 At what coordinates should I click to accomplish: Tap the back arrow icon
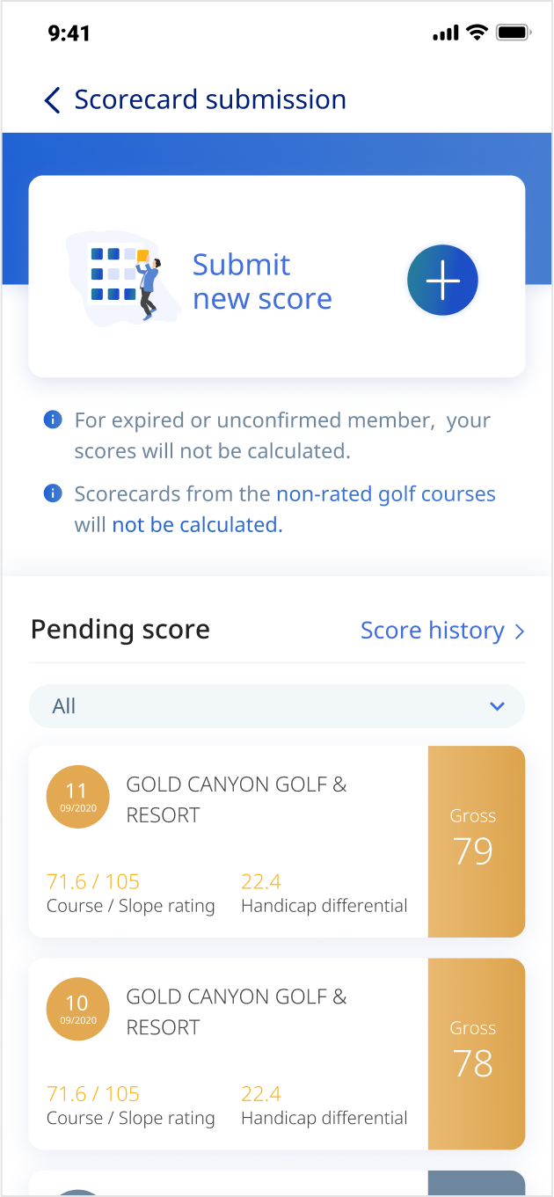pos(53,100)
